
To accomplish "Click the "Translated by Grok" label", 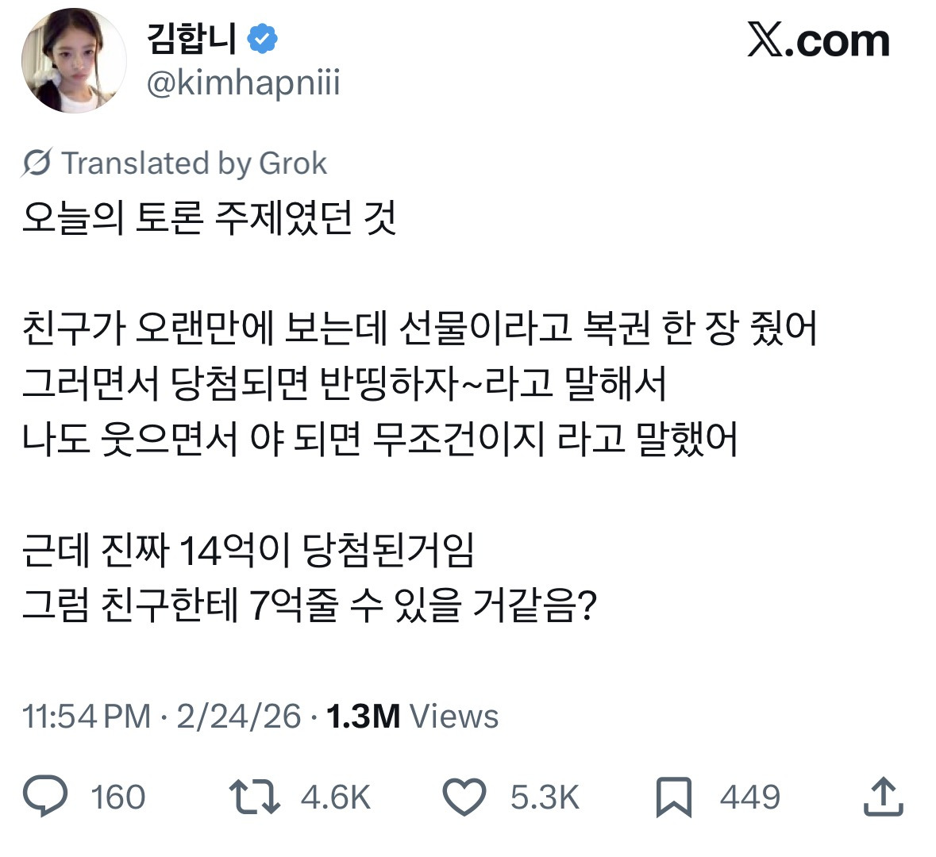I will pos(194,163).
